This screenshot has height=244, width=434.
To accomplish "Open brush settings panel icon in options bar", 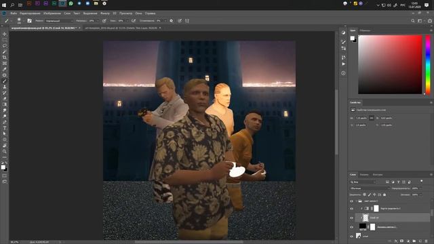I will click(x=29, y=21).
